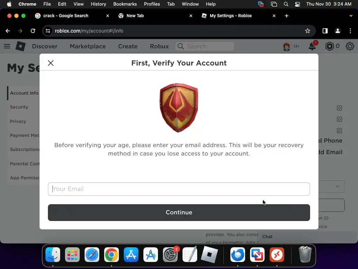Select Account Info in sidebar

pos(24,93)
